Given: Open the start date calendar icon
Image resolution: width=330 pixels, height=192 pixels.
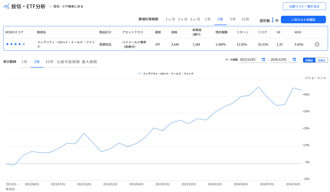Looking at the screenshot, I should [x=263, y=60].
